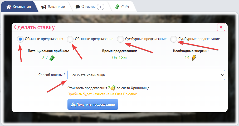Click the 'Прибыль будет начислена на Счет Покупок' text
The width and height of the screenshot is (239, 126).
pos(102,94)
